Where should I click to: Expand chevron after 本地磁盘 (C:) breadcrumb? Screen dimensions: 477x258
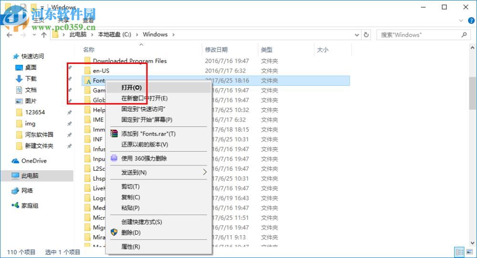pos(137,35)
